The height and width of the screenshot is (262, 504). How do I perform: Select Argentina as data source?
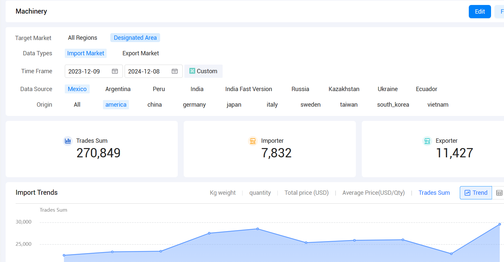118,89
